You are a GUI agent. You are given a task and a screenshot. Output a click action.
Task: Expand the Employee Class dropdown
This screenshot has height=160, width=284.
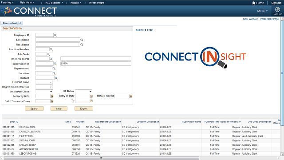[44, 92]
